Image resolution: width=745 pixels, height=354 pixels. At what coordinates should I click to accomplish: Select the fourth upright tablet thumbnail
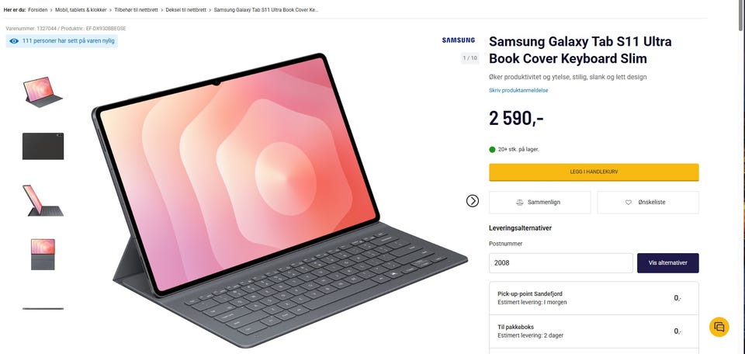pos(43,254)
